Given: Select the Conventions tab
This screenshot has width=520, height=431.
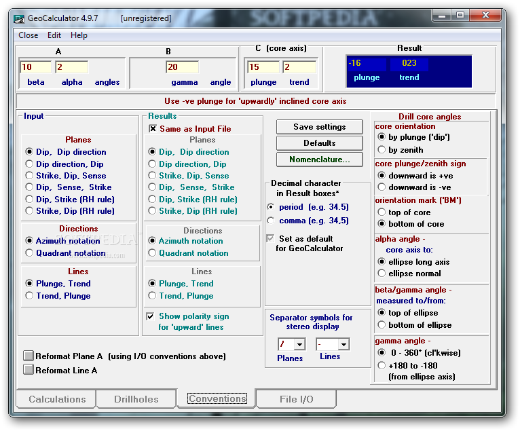Looking at the screenshot, I should coord(217,398).
